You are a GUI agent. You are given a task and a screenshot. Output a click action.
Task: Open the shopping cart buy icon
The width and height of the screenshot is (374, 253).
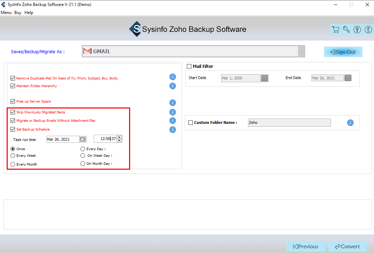(336, 29)
